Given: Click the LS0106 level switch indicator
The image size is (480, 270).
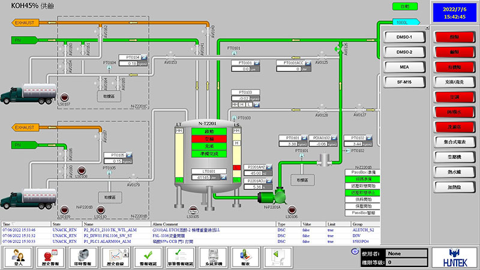Looking at the screenshot, I should tap(292, 210).
